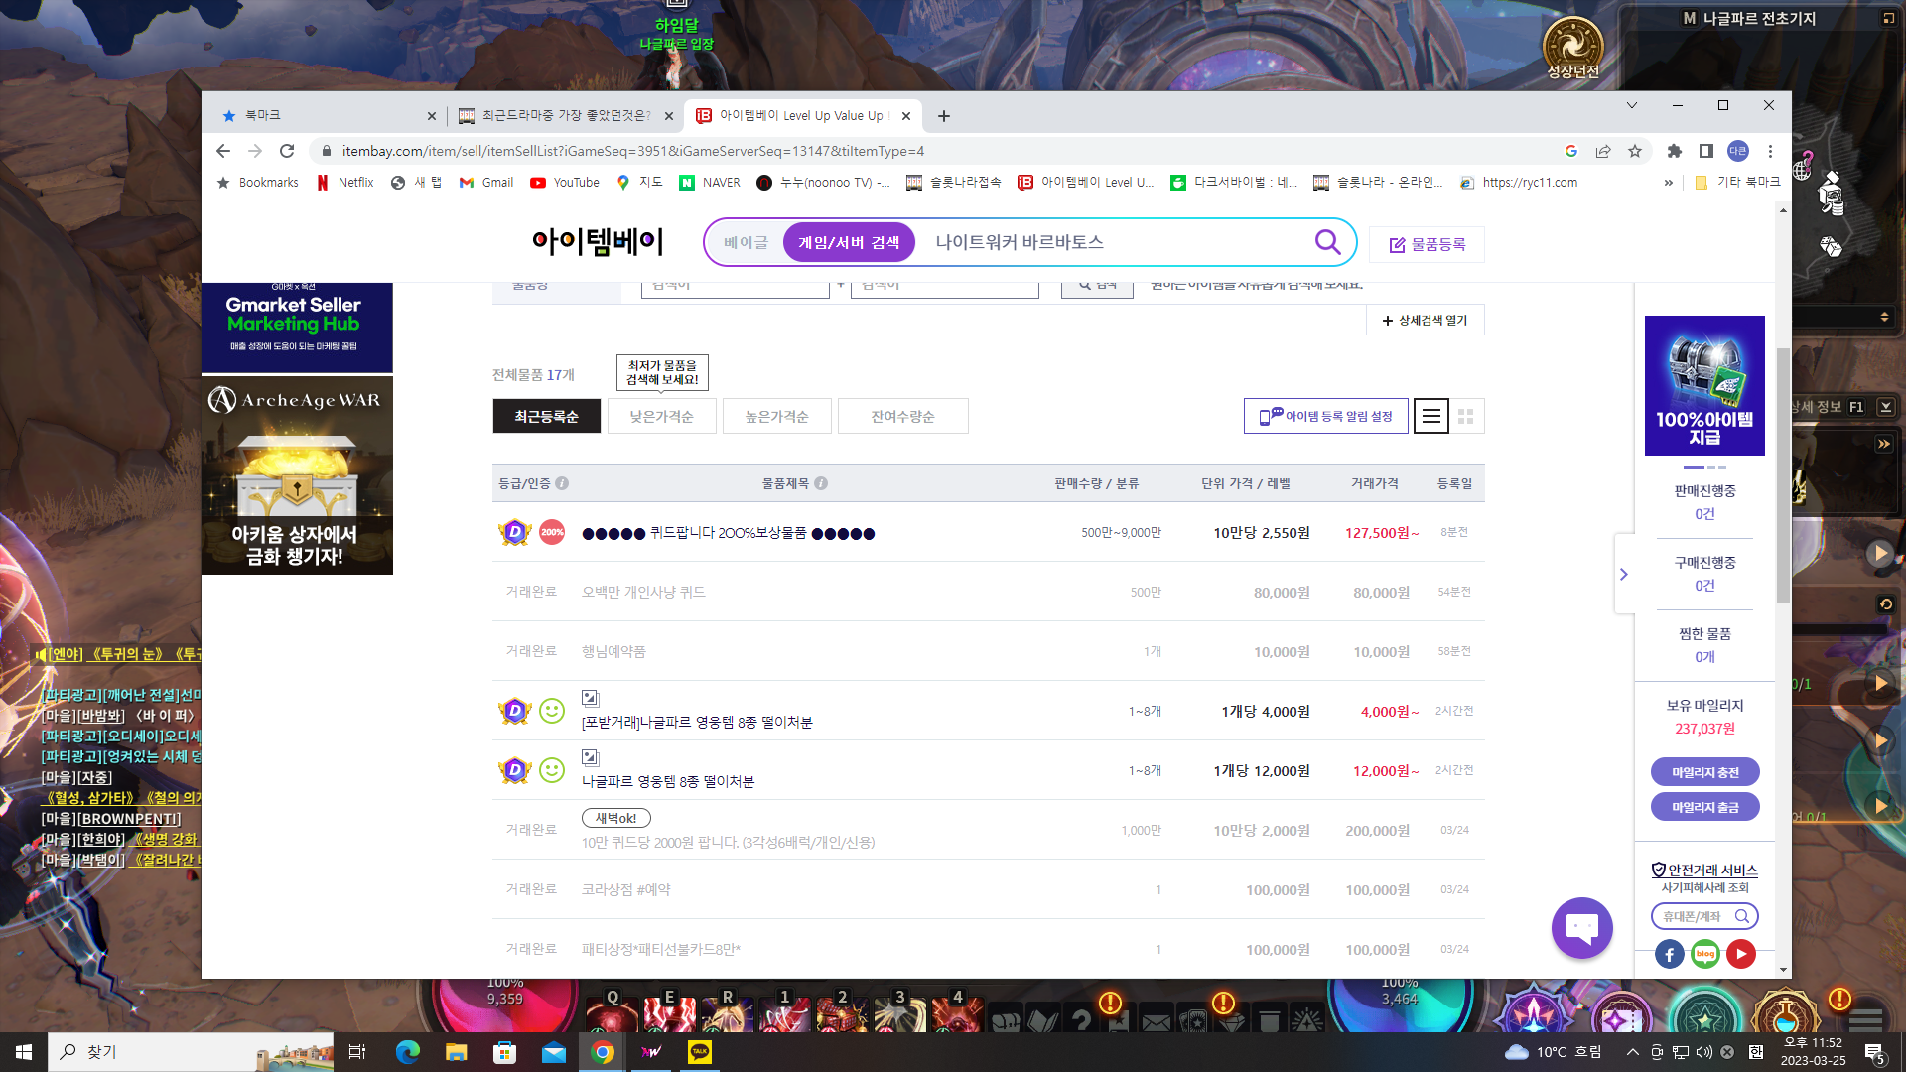Open the share page icon in address bar
This screenshot has height=1072, width=1906.
[x=1603, y=151]
